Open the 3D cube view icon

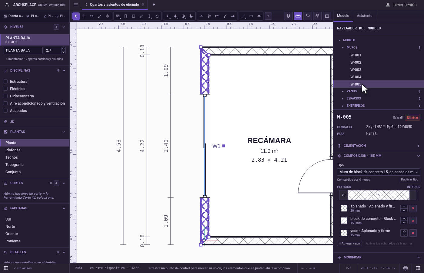click(317, 16)
